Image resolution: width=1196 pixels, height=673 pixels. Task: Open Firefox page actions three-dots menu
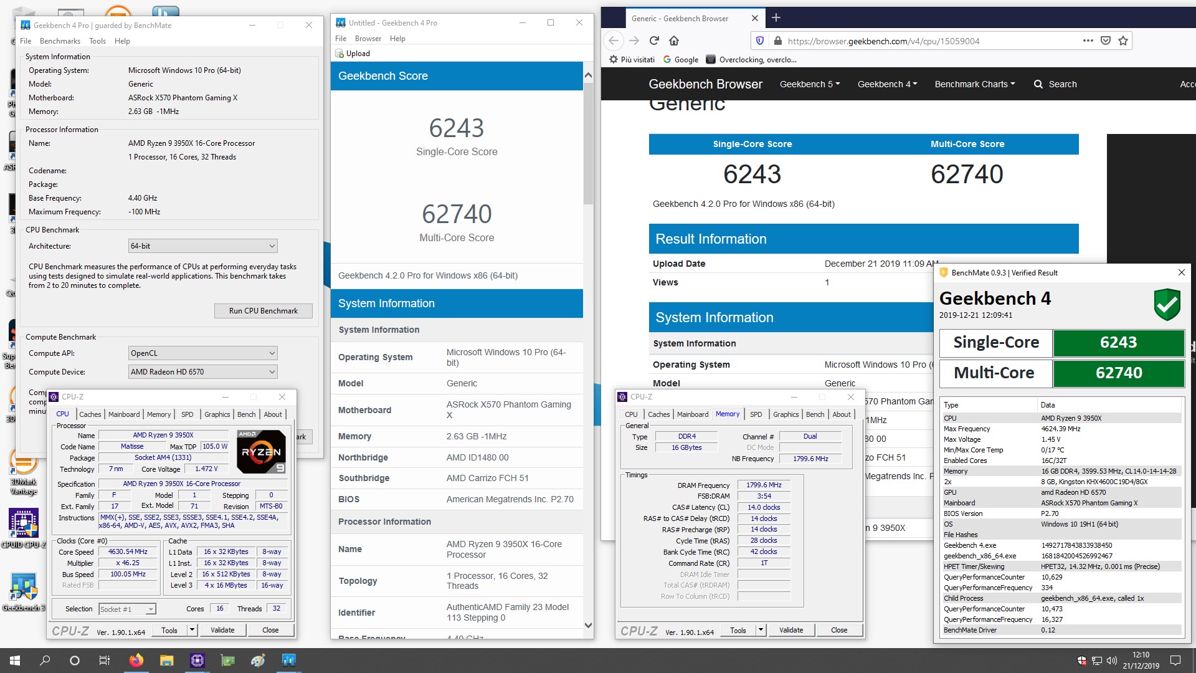pyautogui.click(x=1088, y=41)
